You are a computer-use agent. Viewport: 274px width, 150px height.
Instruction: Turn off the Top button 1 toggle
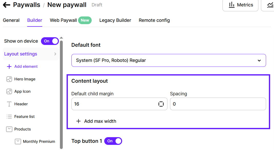click(x=113, y=141)
